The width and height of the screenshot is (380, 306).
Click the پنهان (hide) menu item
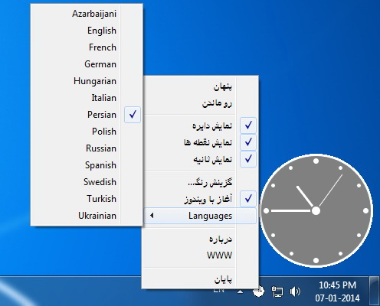pyautogui.click(x=200, y=86)
